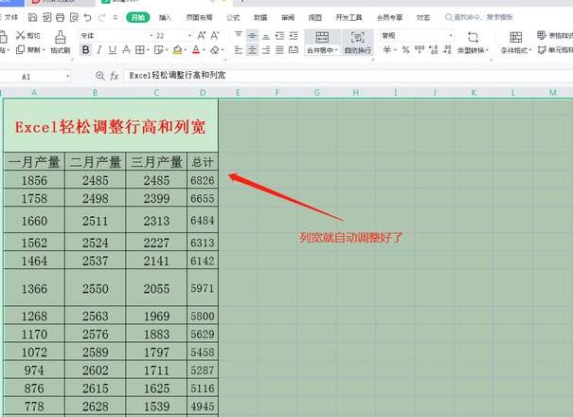Click the red font color A icon

[x=196, y=49]
